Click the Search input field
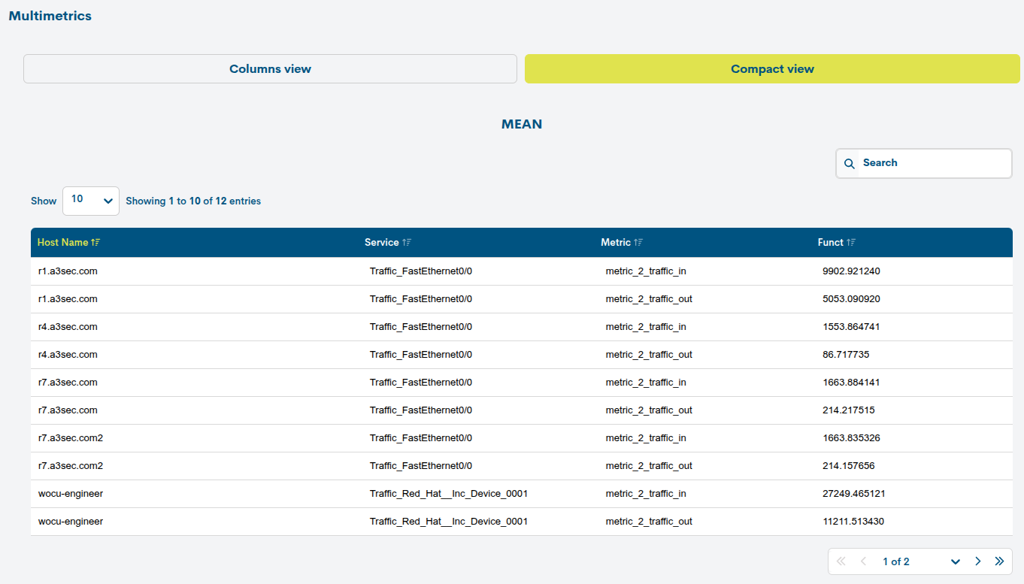Viewport: 1024px width, 584px height. [x=932, y=163]
